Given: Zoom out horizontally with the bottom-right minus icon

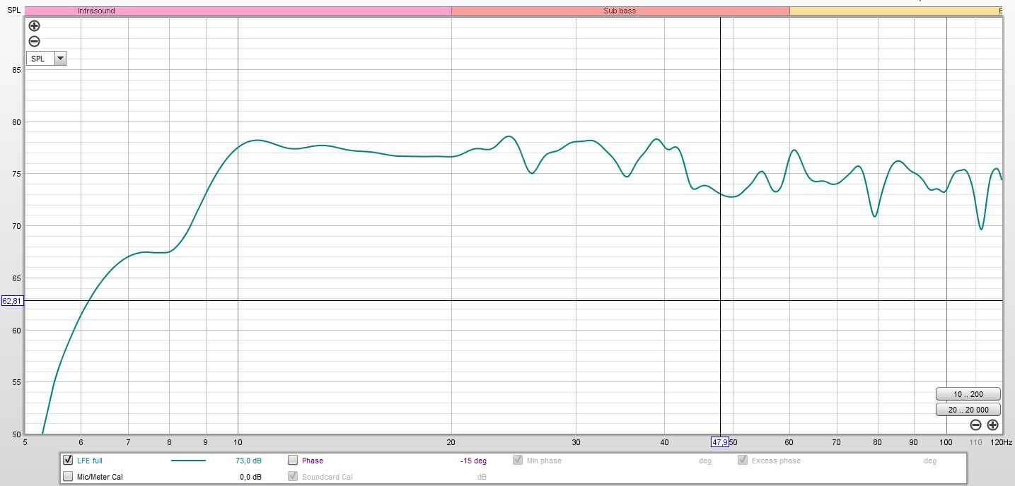Looking at the screenshot, I should [975, 425].
